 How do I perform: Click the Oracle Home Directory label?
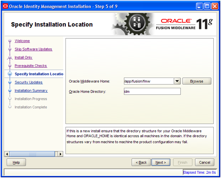[x=87, y=92]
